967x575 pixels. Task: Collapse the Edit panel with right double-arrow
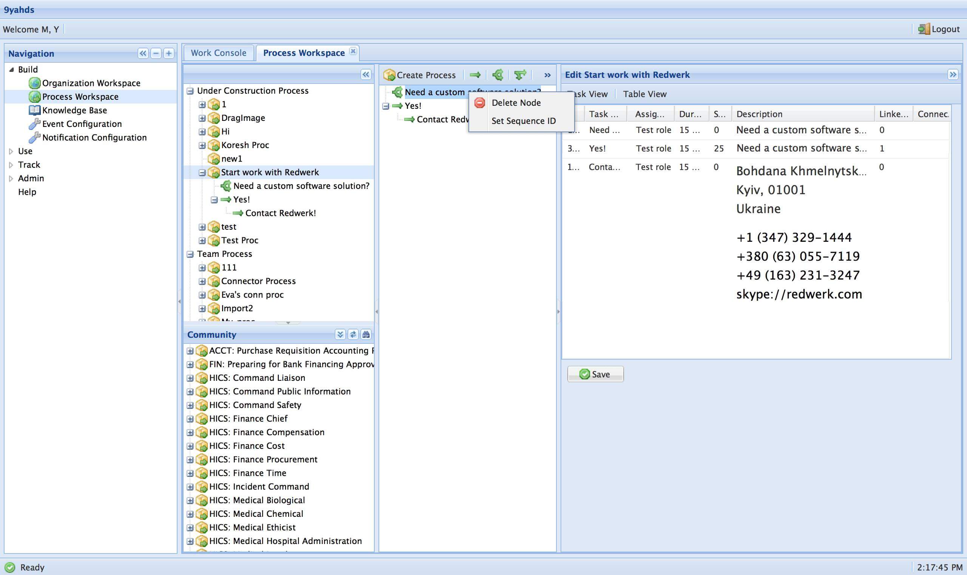[x=953, y=74]
